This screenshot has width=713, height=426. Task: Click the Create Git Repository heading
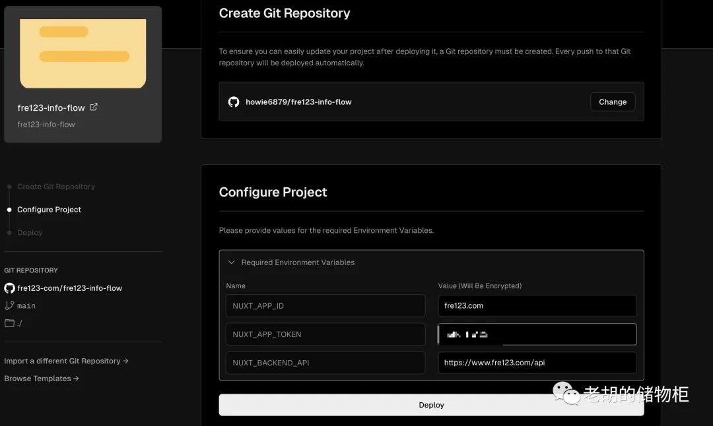[285, 13]
